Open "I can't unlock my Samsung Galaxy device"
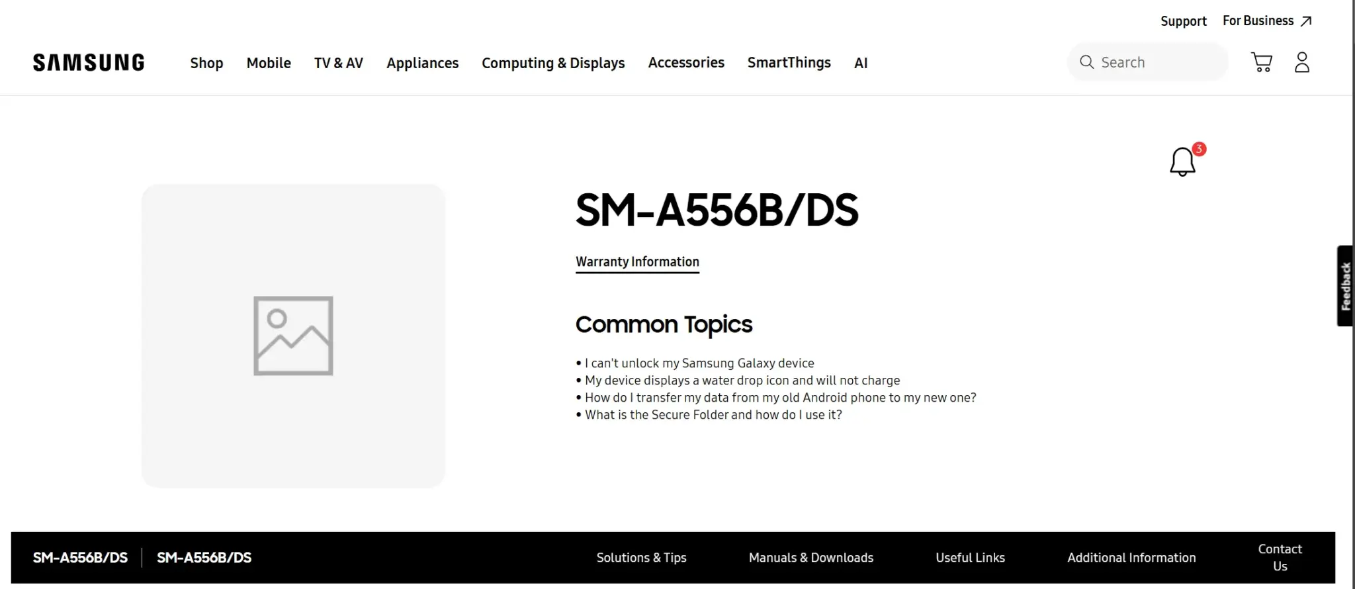This screenshot has width=1355, height=589. [699, 363]
